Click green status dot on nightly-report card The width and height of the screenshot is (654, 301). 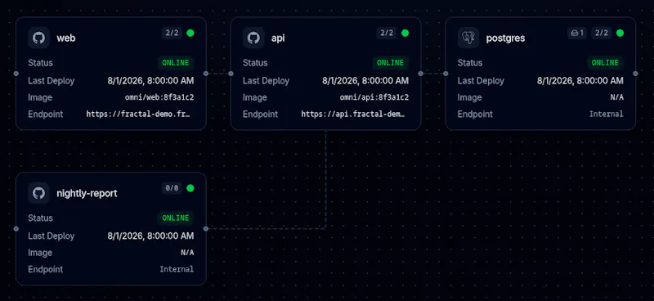point(190,188)
